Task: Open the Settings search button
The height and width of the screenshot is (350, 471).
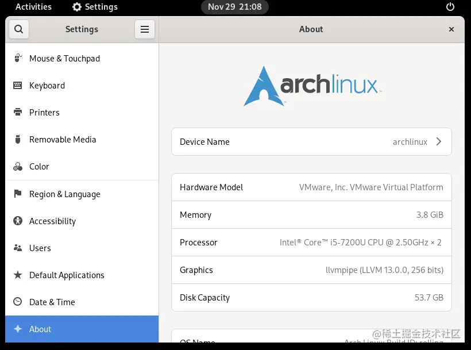Action: tap(18, 29)
